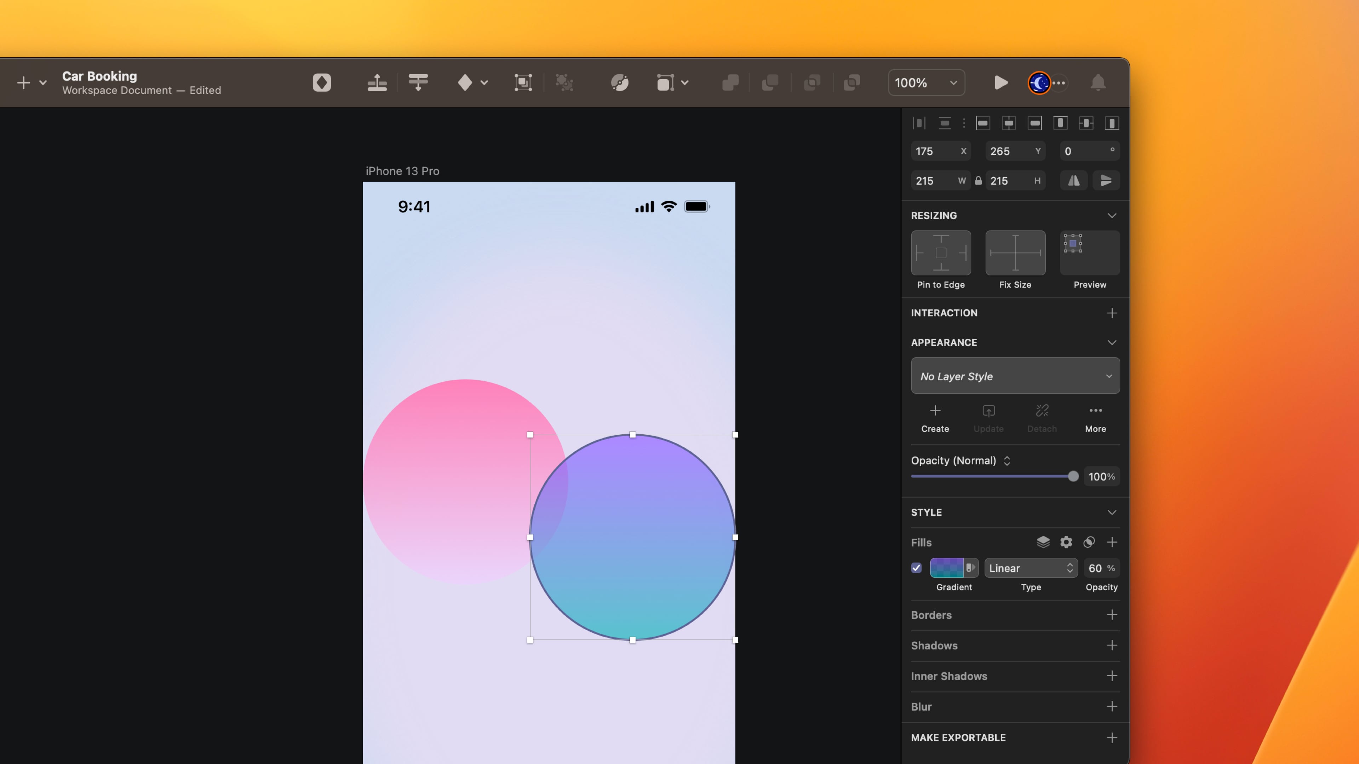Open the notifications bell
The height and width of the screenshot is (764, 1359).
tap(1098, 83)
